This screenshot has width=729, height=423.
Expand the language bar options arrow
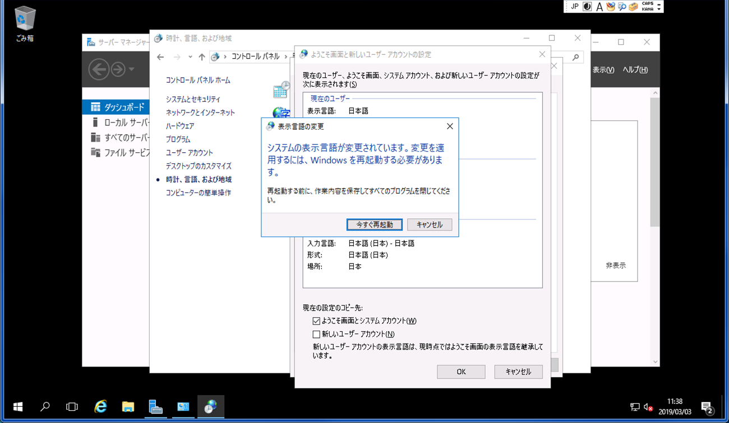659,9
